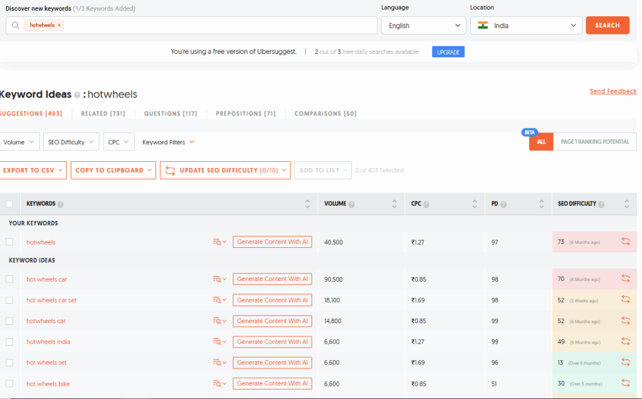Click info icon beside KEYWORDS header
The height and width of the screenshot is (399, 642).
(61, 205)
